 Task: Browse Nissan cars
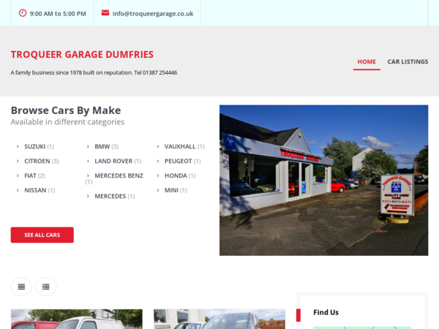(x=35, y=190)
